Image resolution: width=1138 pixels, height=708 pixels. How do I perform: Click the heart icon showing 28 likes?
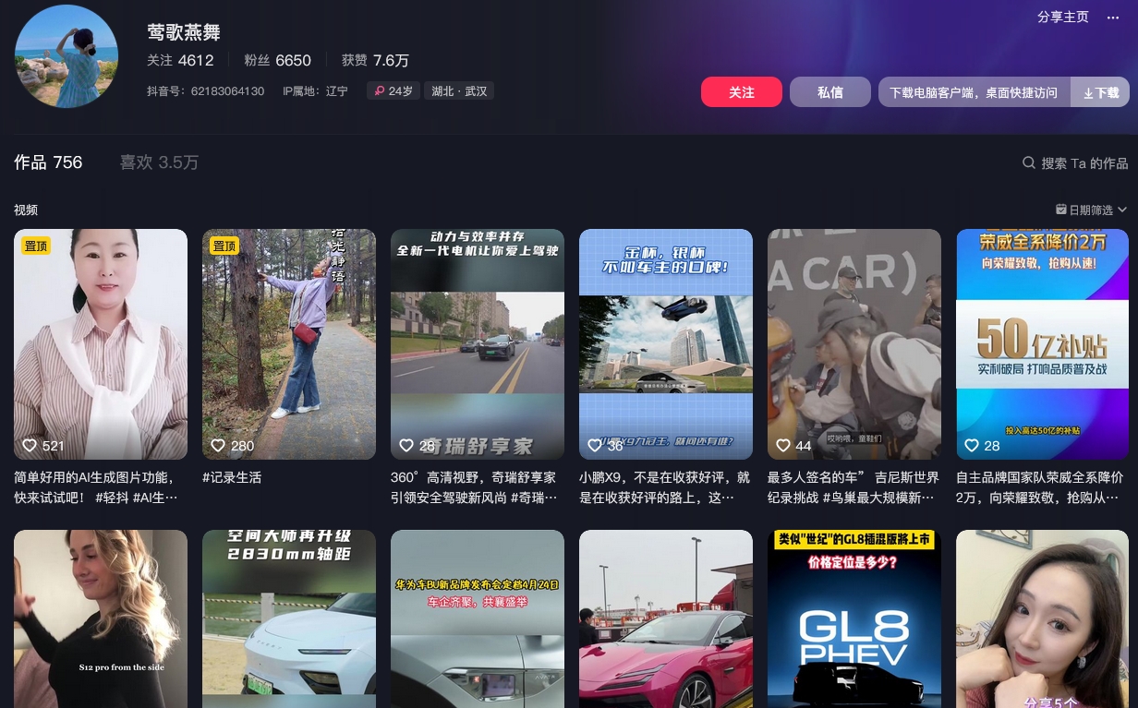point(972,446)
